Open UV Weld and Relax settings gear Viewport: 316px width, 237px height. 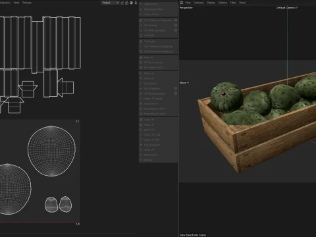click(176, 30)
